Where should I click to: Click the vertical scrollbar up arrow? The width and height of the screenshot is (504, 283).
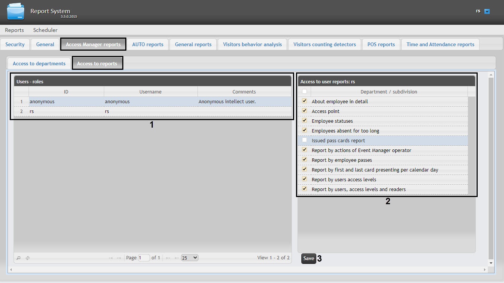pyautogui.click(x=490, y=75)
